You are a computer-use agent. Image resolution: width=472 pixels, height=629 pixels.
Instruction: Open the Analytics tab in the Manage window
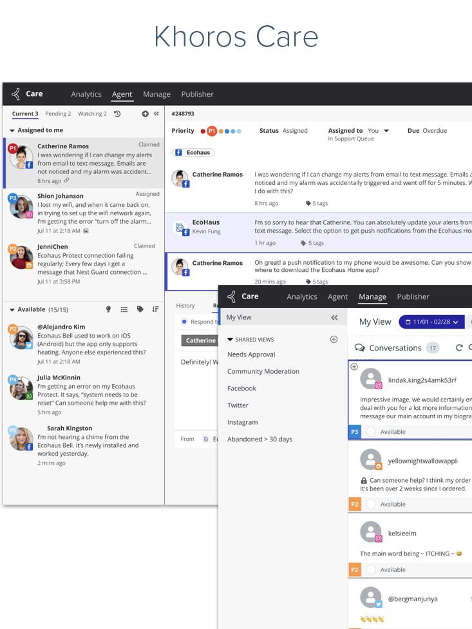point(302,297)
